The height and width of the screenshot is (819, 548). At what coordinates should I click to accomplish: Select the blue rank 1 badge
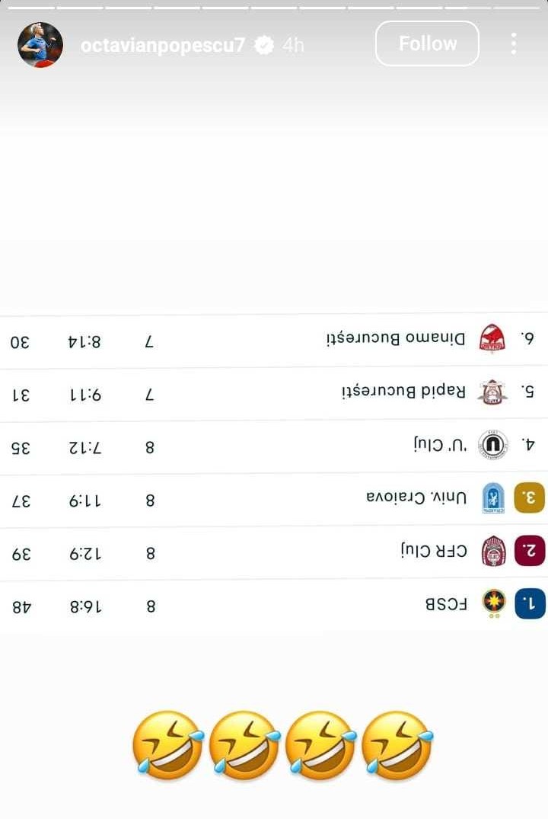pyautogui.click(x=530, y=604)
